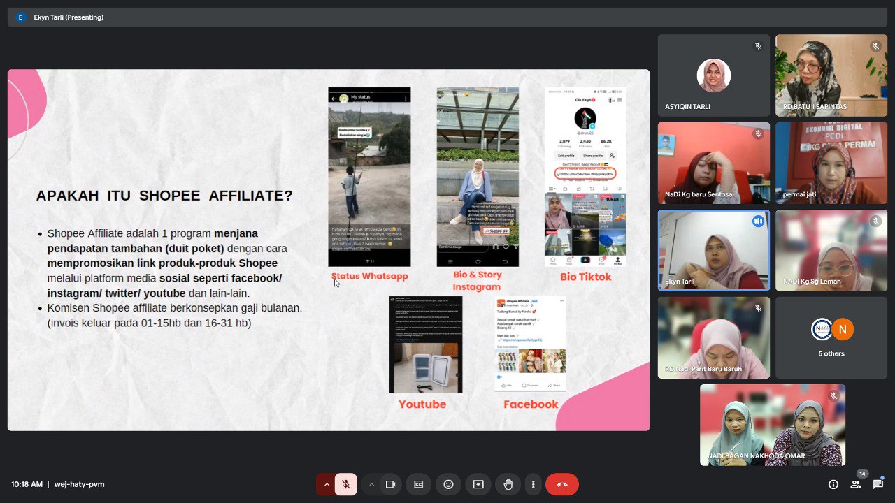
Task: Click the wej-haty-pvm meeting code
Action: click(79, 484)
